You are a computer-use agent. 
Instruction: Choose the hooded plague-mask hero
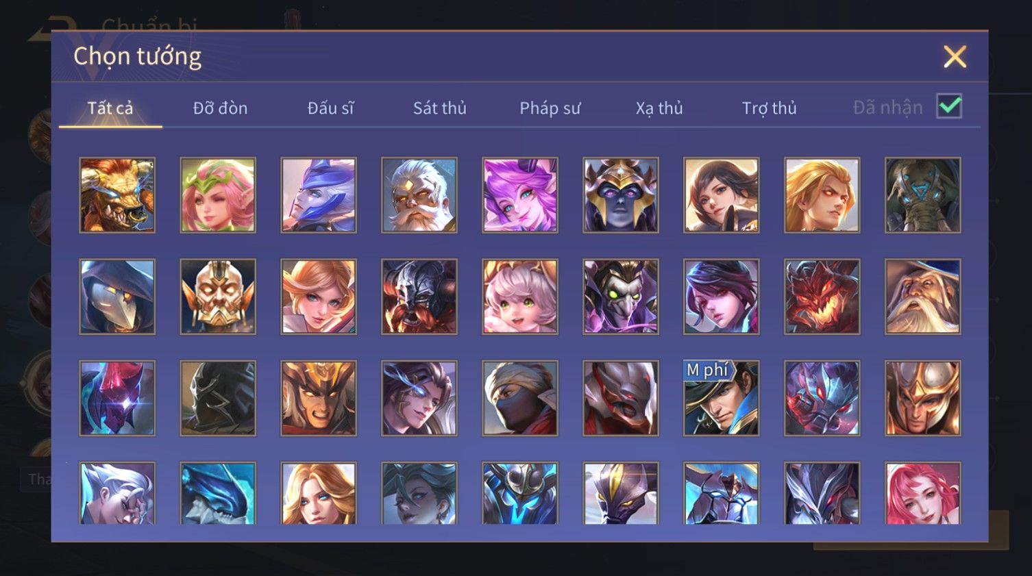[x=117, y=297]
